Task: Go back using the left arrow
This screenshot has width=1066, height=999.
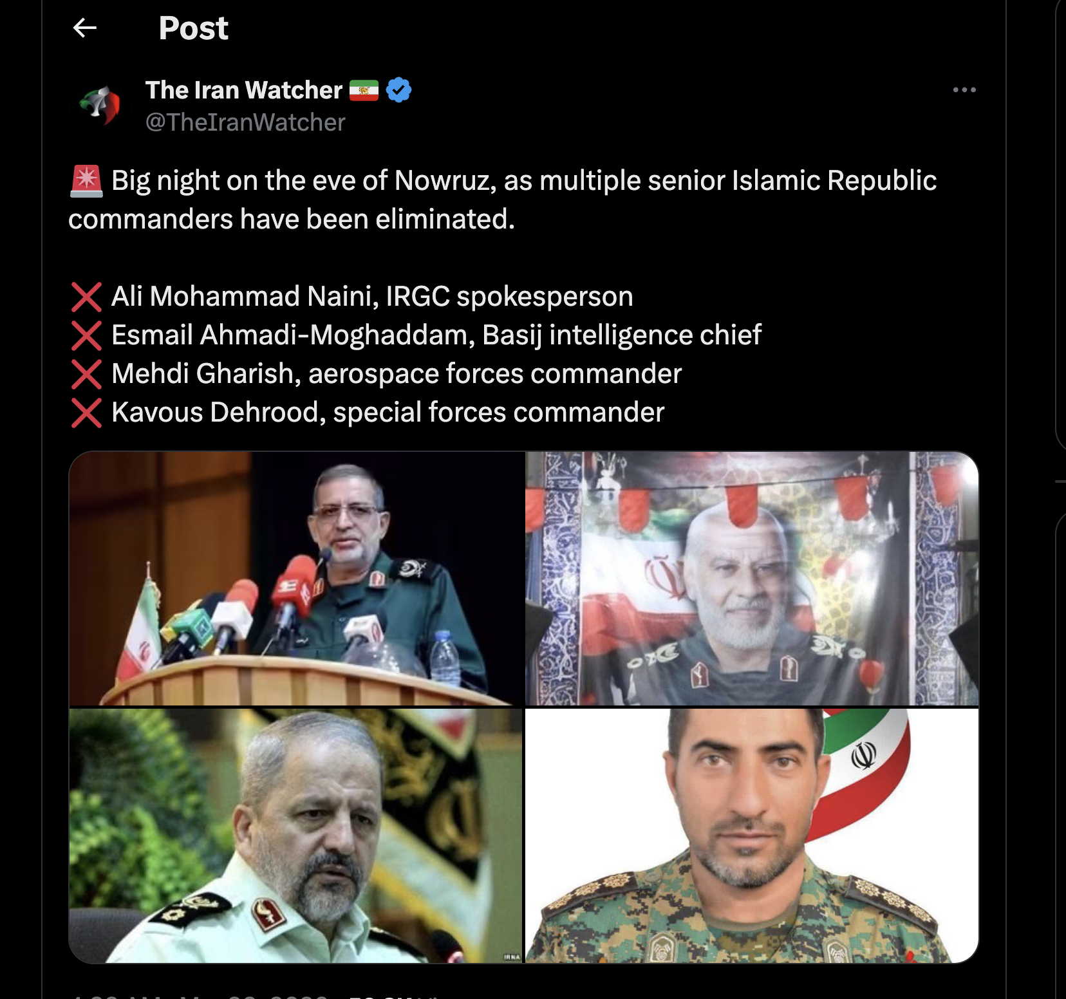Action: [85, 28]
